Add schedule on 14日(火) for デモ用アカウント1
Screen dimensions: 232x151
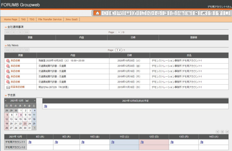coord(202,142)
